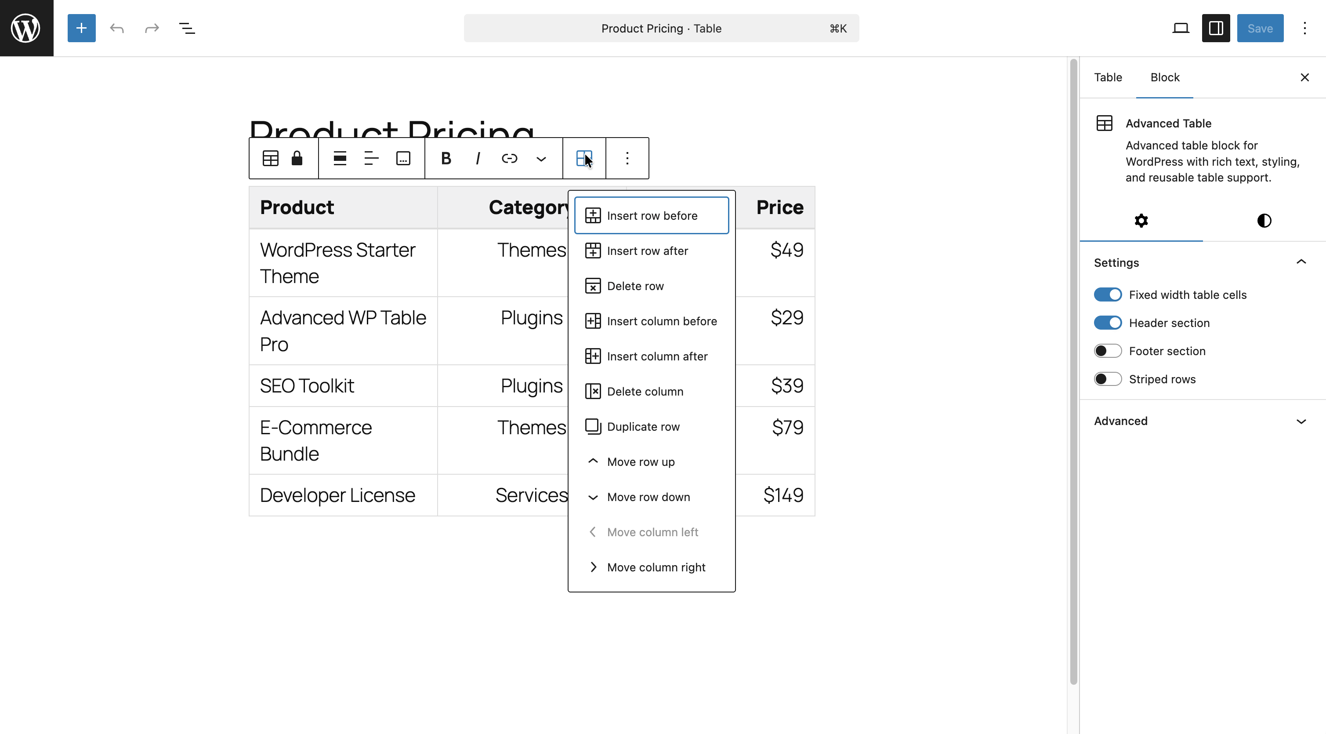Click the $29 price cell
The width and height of the screenshot is (1326, 734).
775,331
